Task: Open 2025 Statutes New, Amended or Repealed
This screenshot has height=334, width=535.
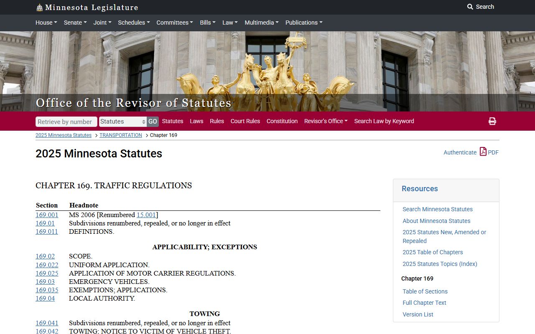Action: point(444,236)
